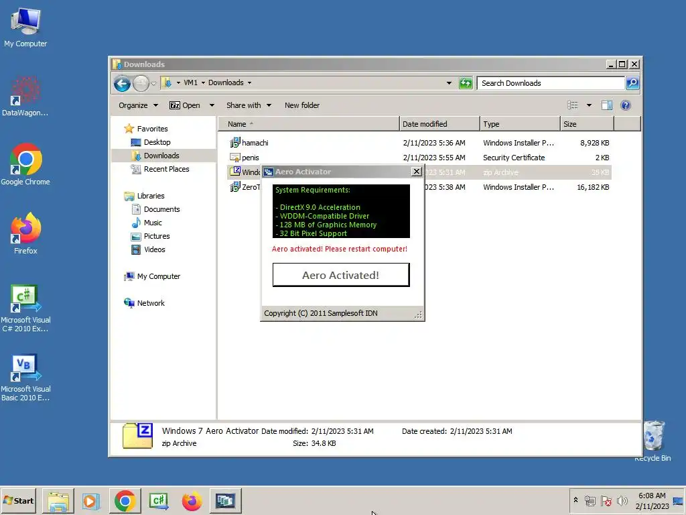Sort files by the Type column

(x=520, y=124)
